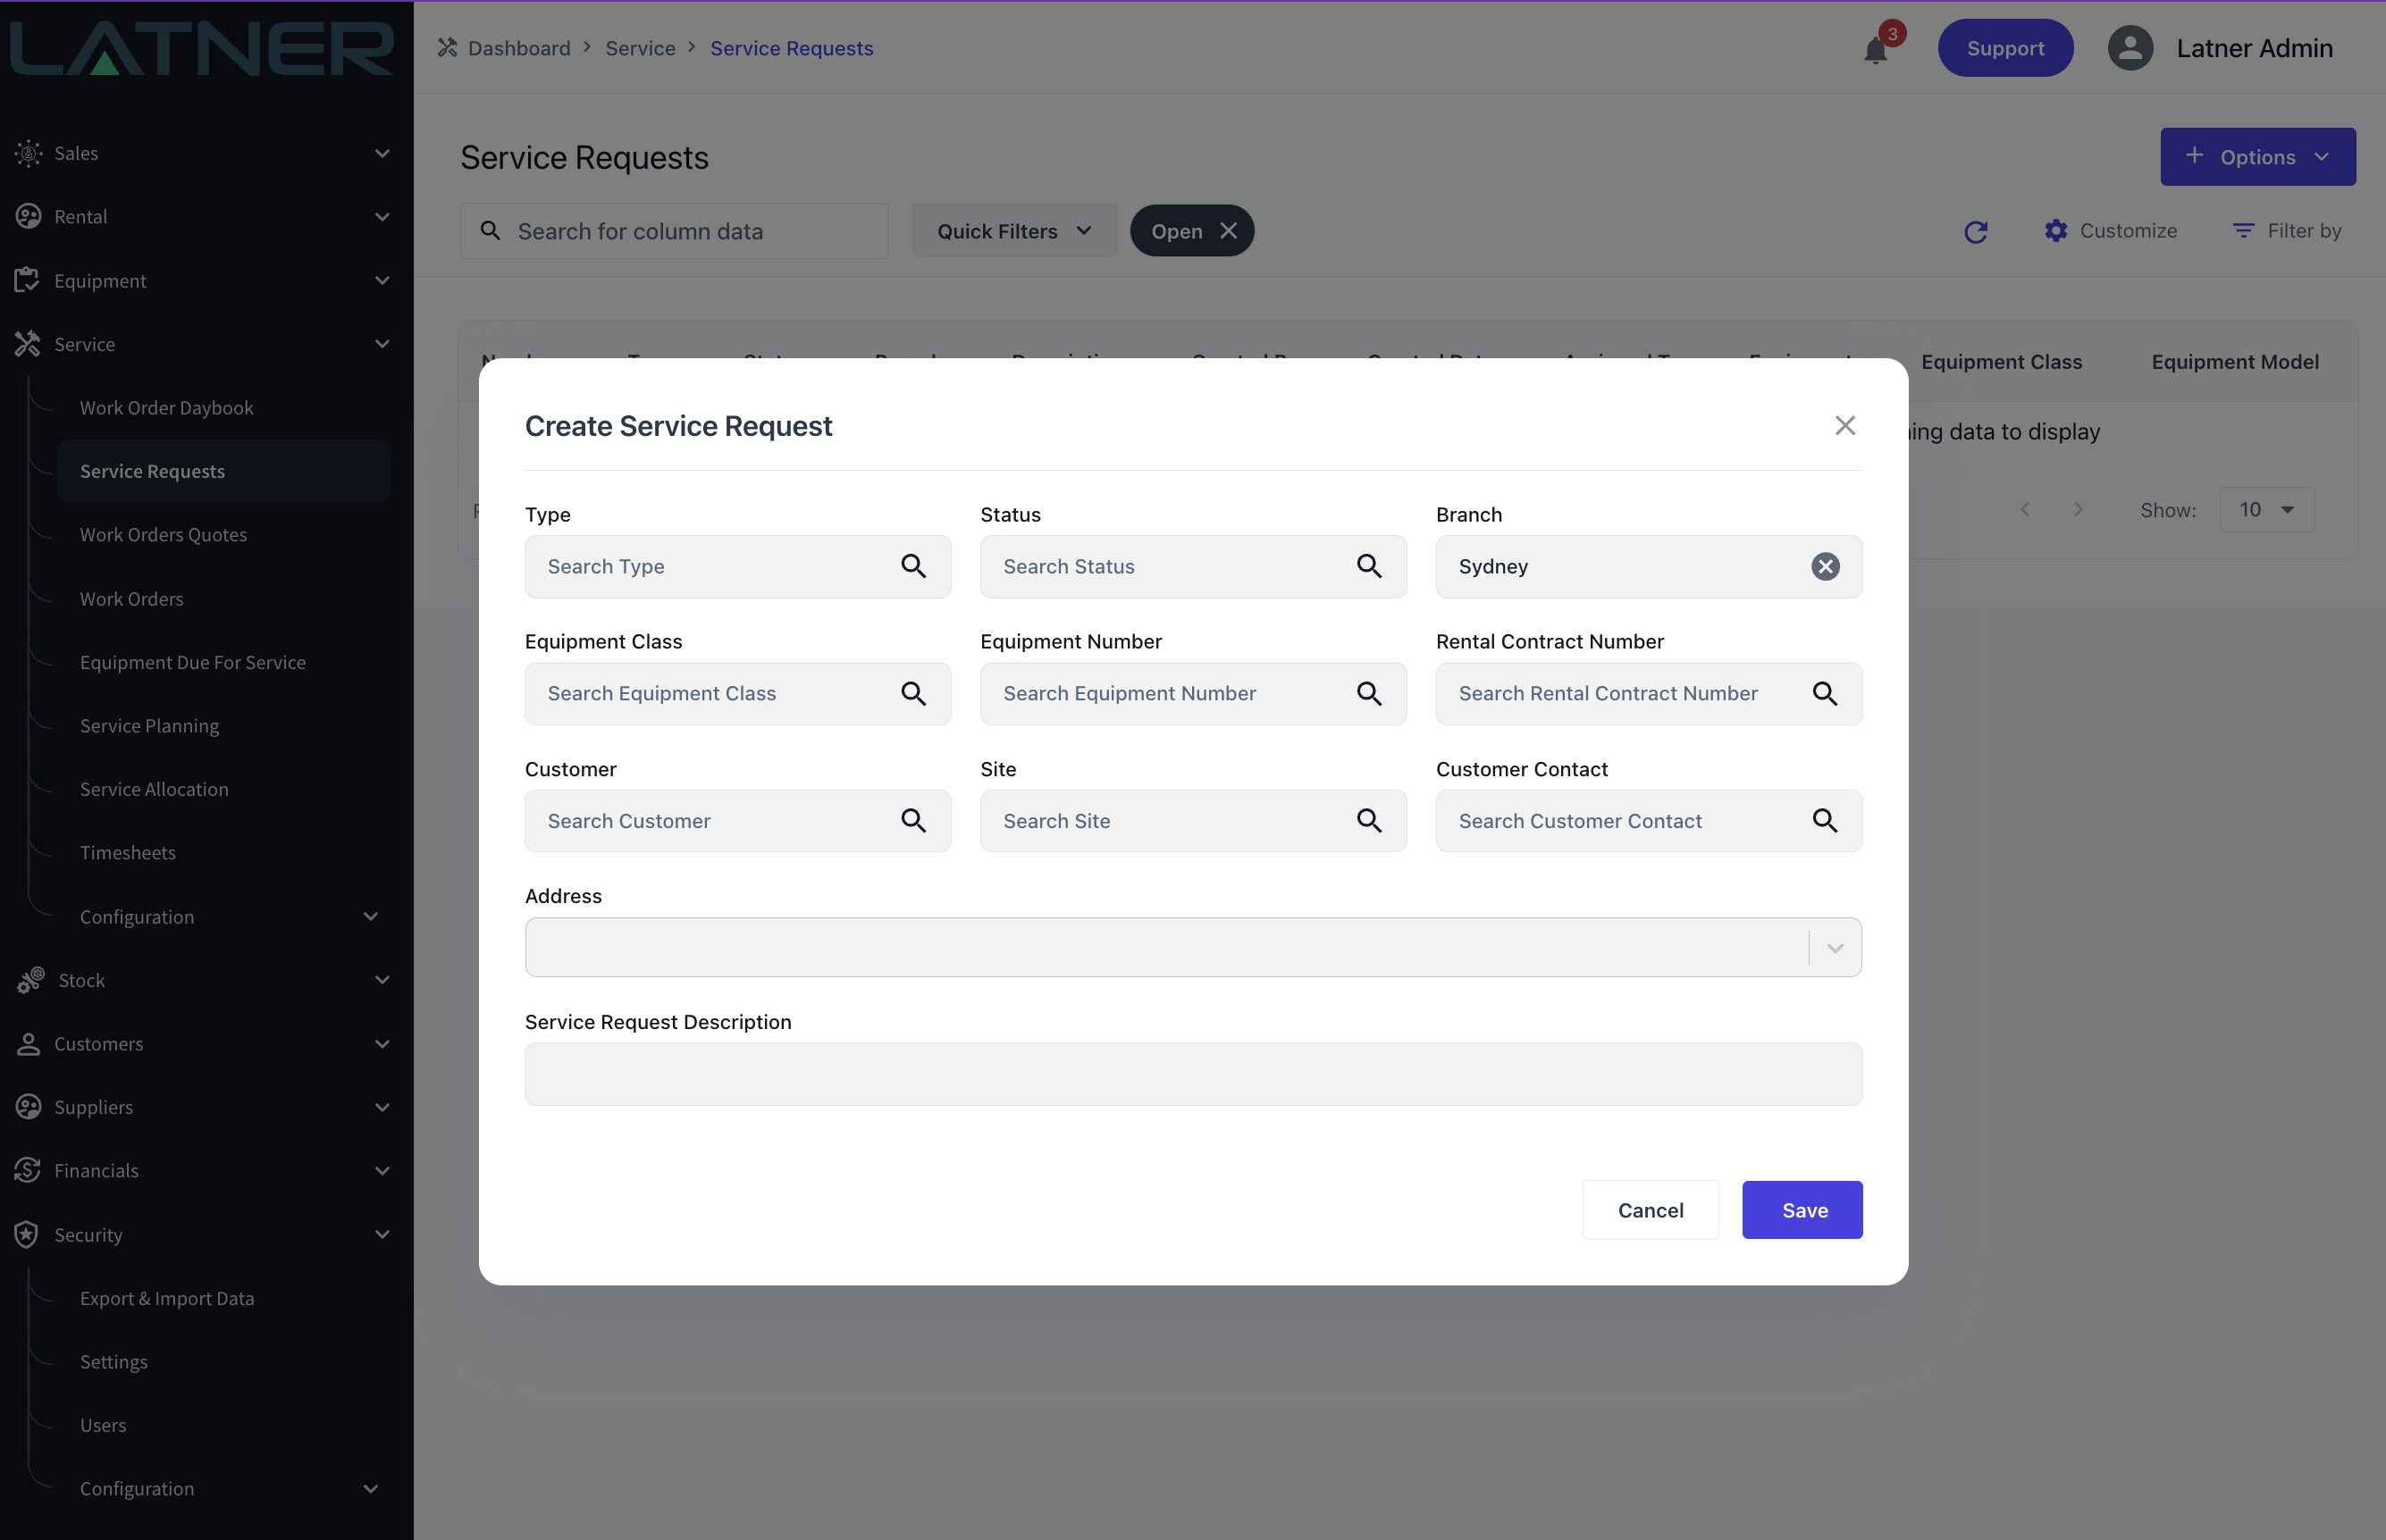The height and width of the screenshot is (1540, 2386).
Task: Save the service request
Action: 1802,1210
